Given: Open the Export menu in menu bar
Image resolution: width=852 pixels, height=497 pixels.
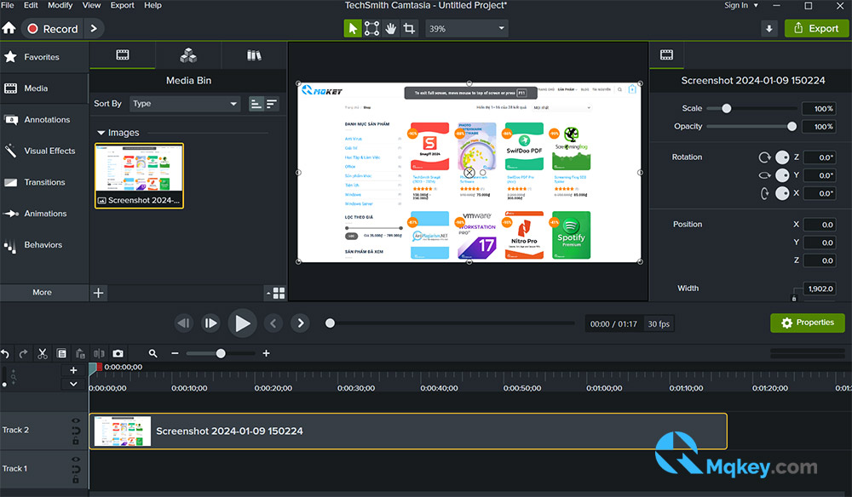Looking at the screenshot, I should (x=122, y=5).
